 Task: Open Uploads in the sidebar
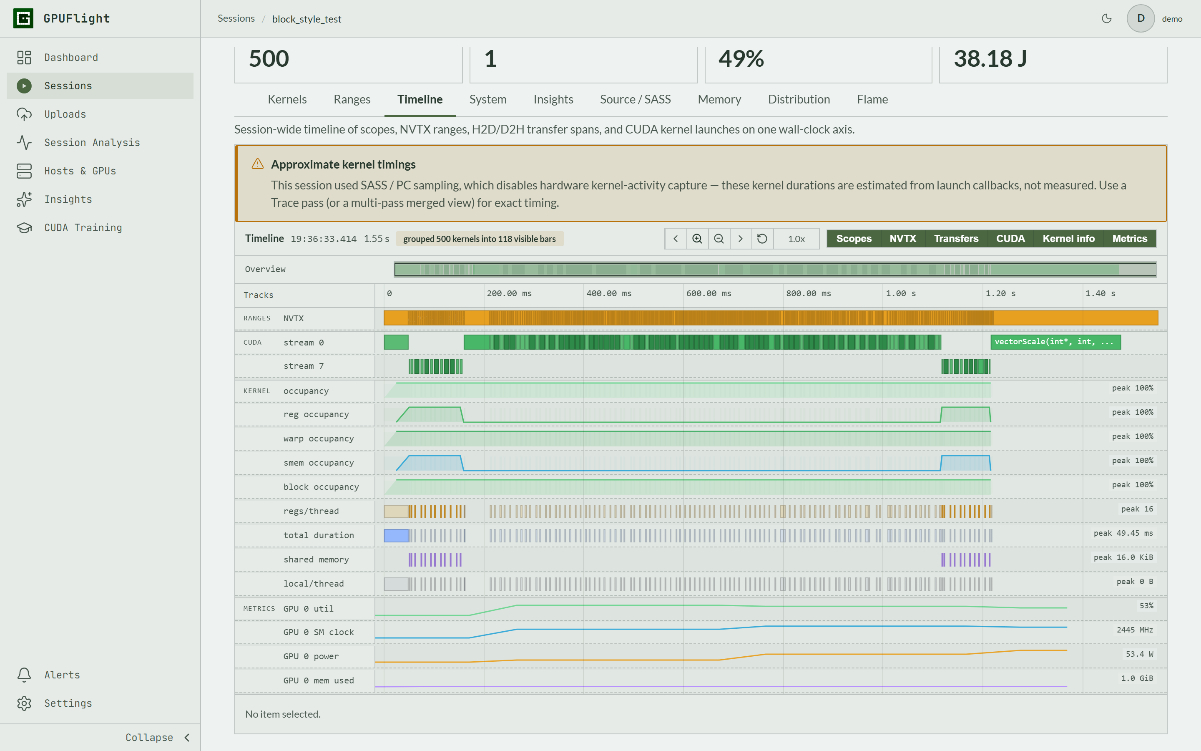[x=100, y=114]
